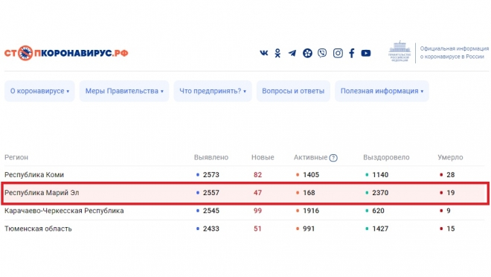This screenshot has height=277, width=491.
Task: Click Официальная информация о коронавирусе в России text
Action: point(454,53)
